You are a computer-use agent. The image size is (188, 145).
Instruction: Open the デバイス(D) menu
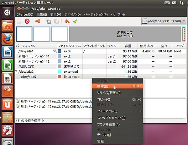(72, 14)
